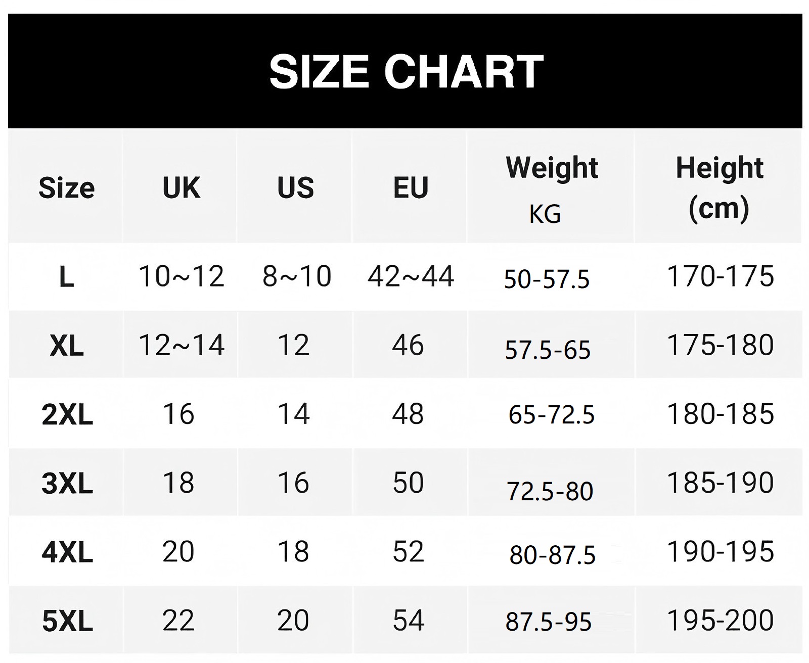Click the 72.5-80 weight cell
The height and width of the screenshot is (663, 809).
point(550,491)
